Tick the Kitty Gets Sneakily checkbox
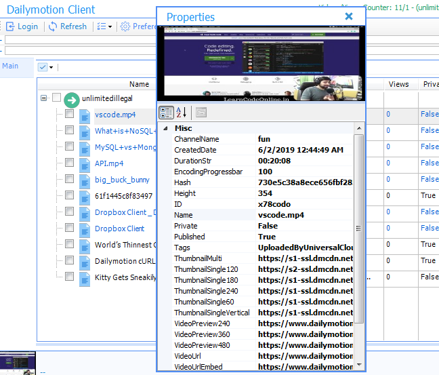The image size is (439, 375). (x=69, y=277)
